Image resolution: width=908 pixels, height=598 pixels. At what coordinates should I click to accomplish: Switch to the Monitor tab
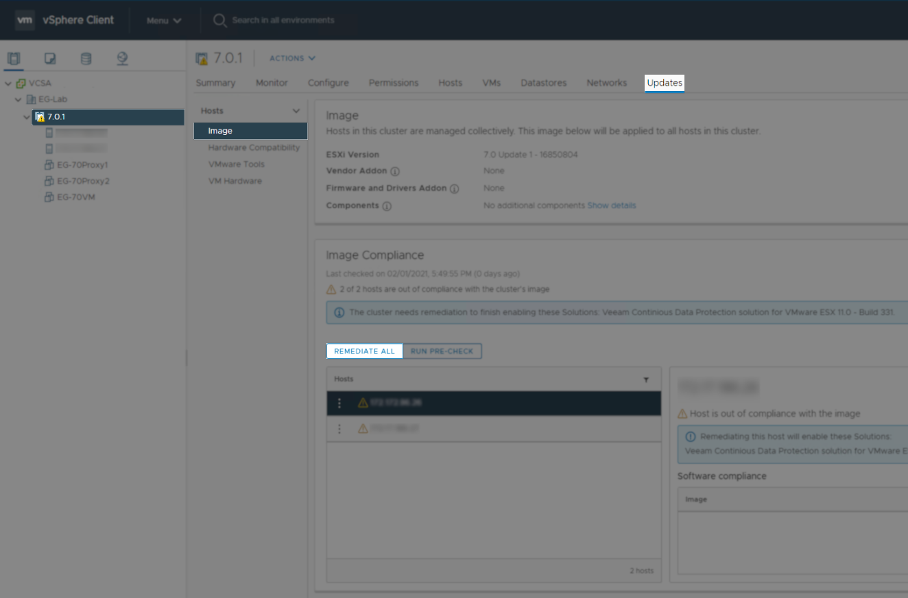272,82
